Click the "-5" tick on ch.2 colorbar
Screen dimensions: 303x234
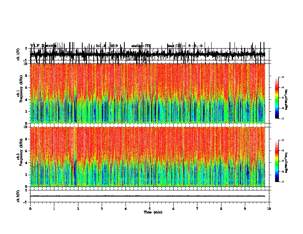click(x=282, y=161)
